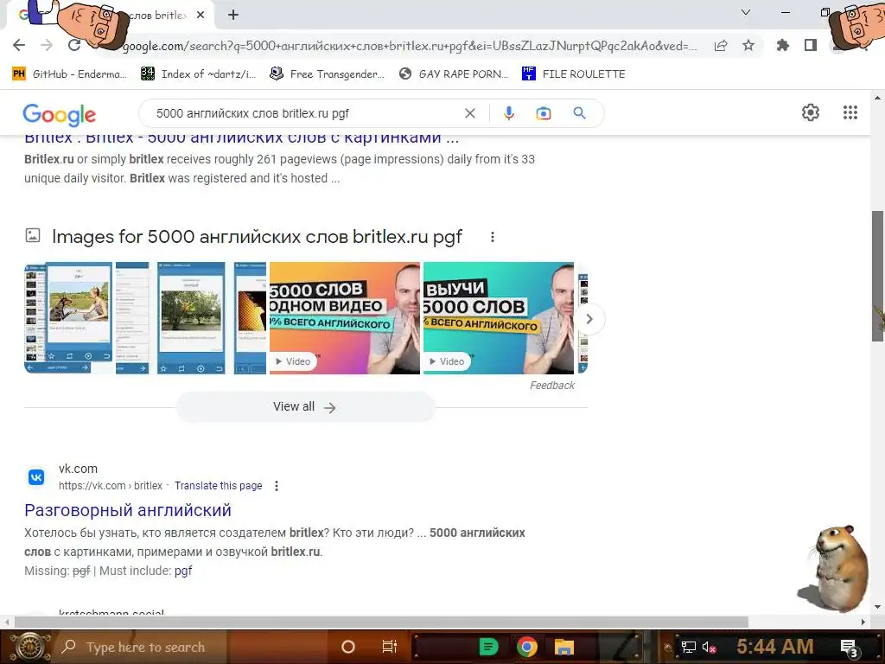This screenshot has width=885, height=664.
Task: Click the Windows Start button
Action: pyautogui.click(x=29, y=647)
